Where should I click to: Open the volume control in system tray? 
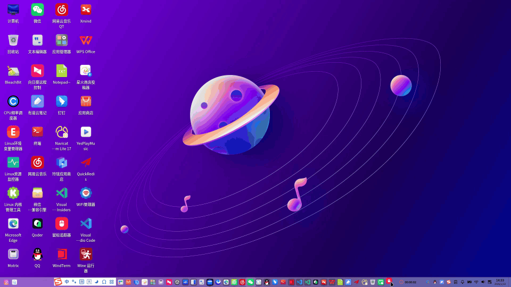(x=483, y=282)
